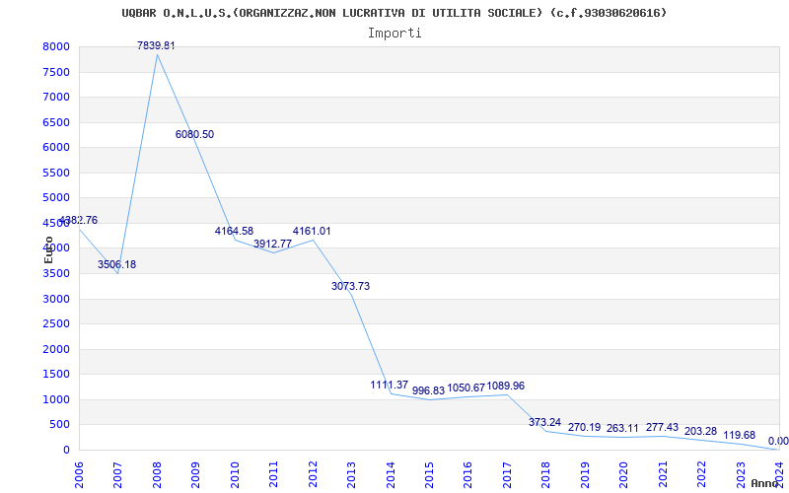Click the 1050.67 data label

466,387
